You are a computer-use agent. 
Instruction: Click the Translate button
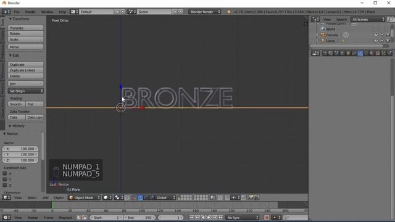(x=25, y=28)
